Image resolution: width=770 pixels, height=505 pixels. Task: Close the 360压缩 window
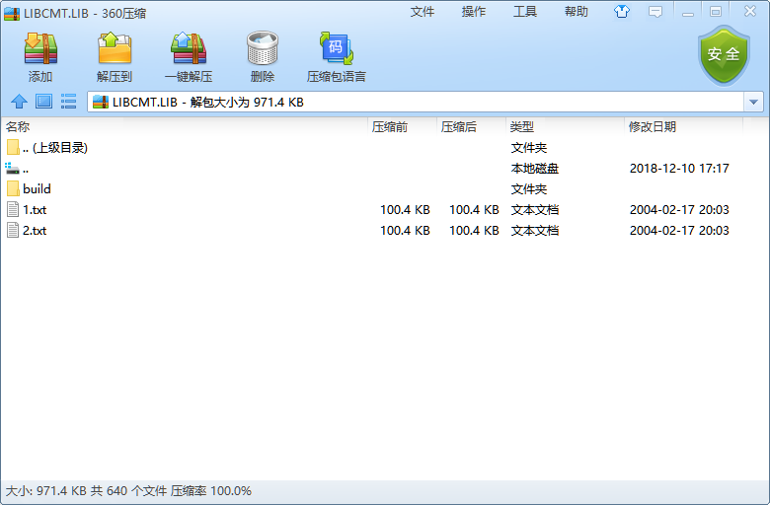point(750,11)
